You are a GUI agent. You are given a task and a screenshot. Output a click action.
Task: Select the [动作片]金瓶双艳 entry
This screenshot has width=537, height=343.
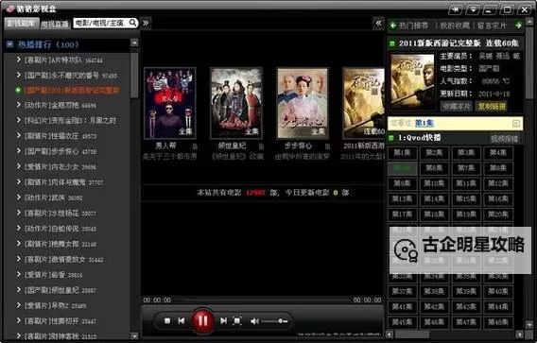coord(61,105)
